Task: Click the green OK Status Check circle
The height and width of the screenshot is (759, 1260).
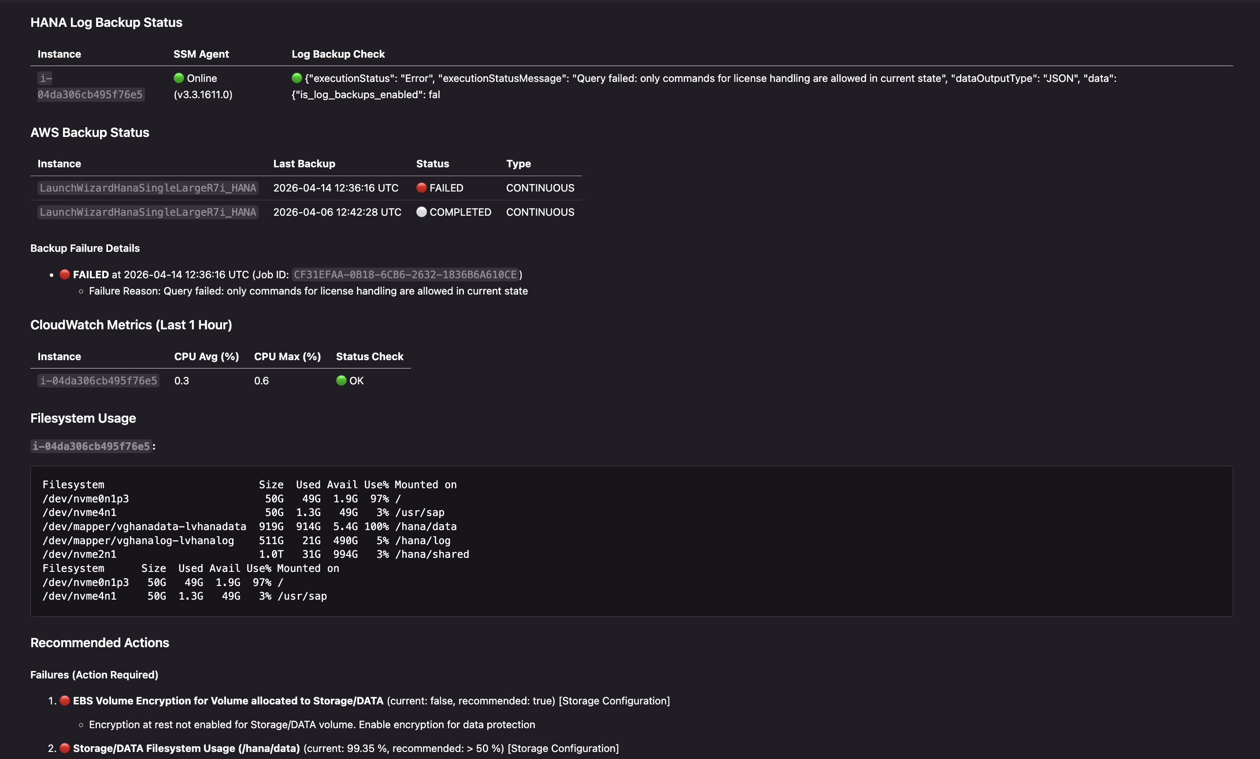Action: click(341, 380)
